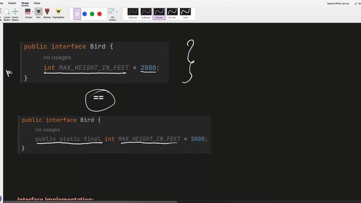Switch to the Draw ribbon tab
The image size is (361, 203).
tap(25, 3)
